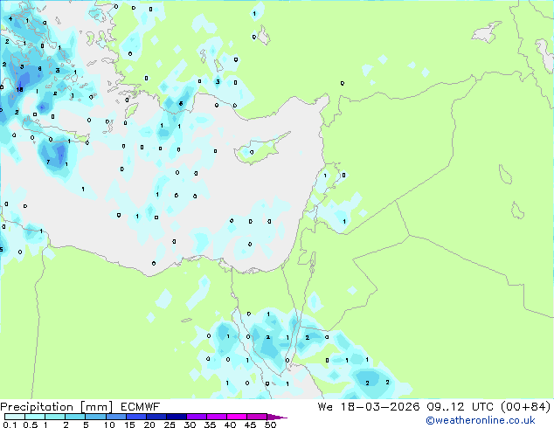Viewport: 554px width, 428px height.
Task: Click the legend scale label '0.1'
Action: 10,425
